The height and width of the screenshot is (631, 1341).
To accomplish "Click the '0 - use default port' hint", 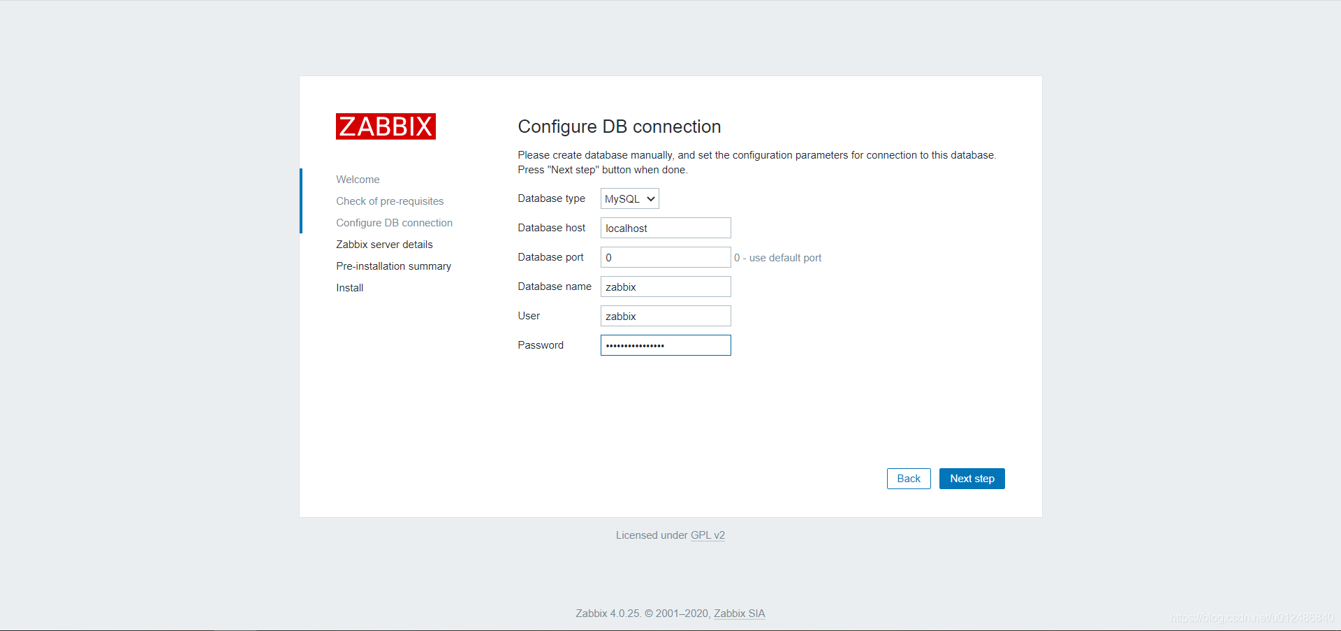I will click(x=777, y=258).
